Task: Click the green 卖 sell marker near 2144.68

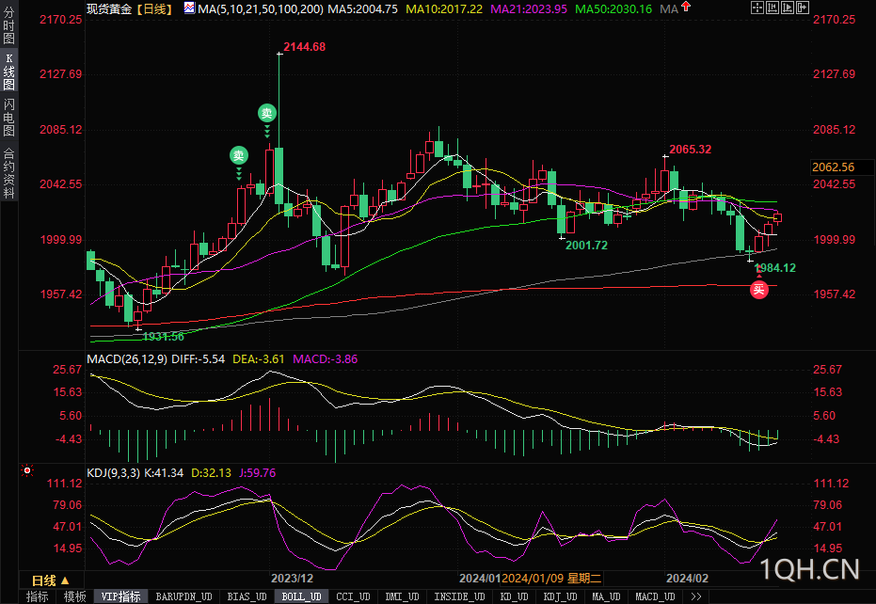Action: [x=267, y=113]
